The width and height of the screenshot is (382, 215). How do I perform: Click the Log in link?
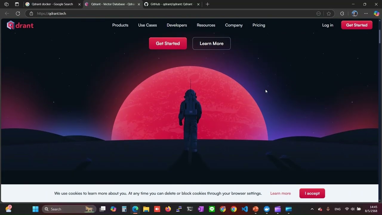pos(328,25)
